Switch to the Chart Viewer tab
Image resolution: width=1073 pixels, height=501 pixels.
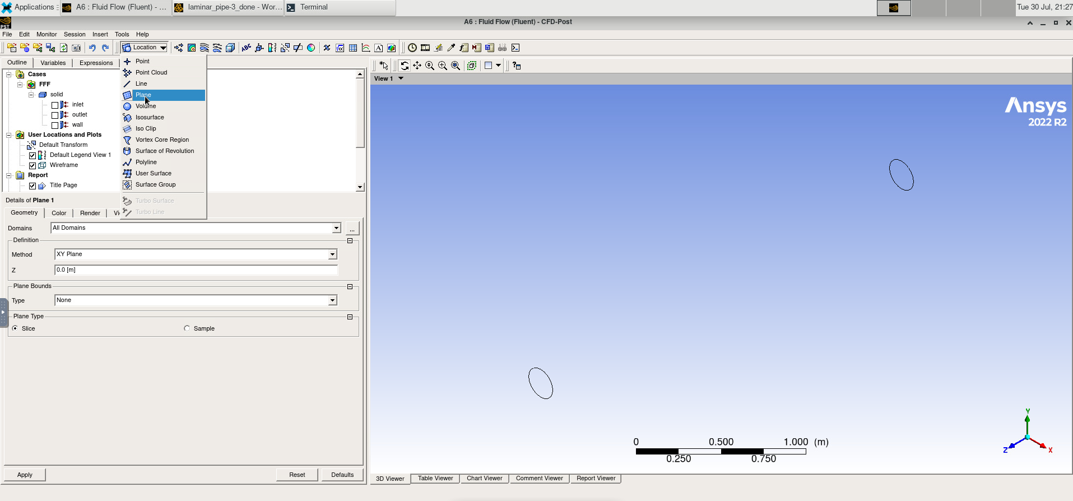485,478
